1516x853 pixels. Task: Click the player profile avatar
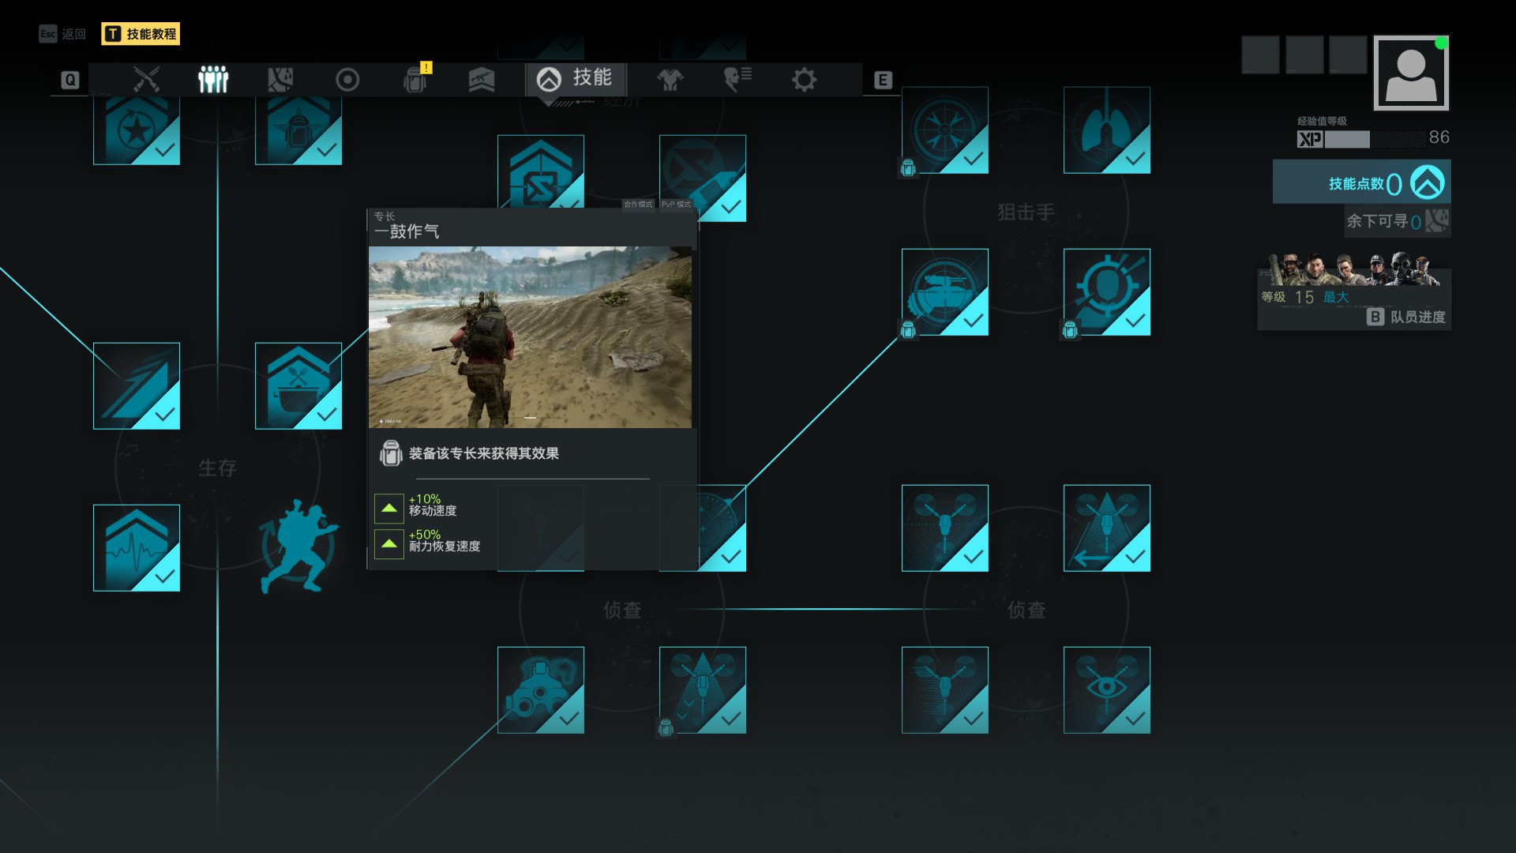pyautogui.click(x=1410, y=73)
